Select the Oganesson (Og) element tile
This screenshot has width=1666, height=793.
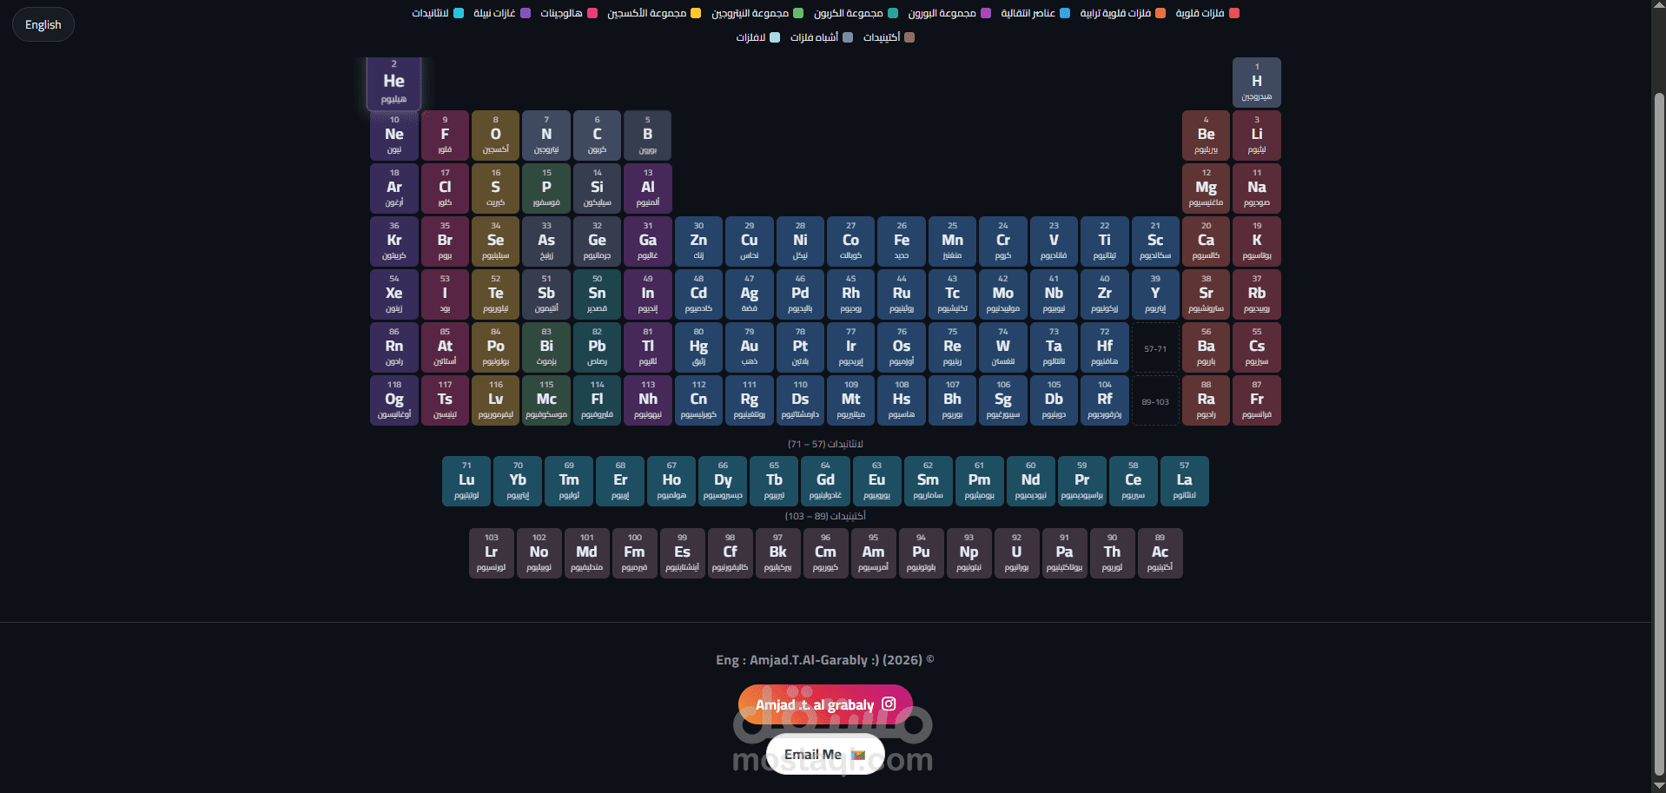tap(394, 400)
